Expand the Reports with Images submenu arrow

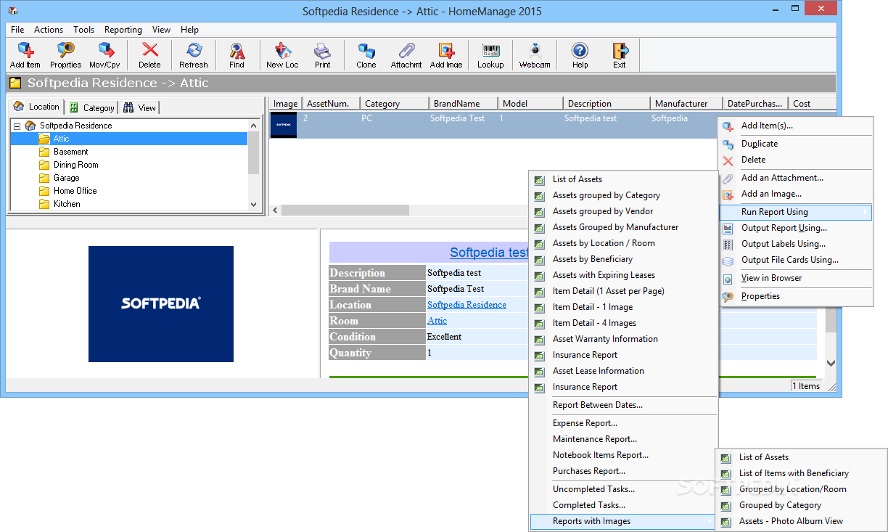tap(710, 521)
